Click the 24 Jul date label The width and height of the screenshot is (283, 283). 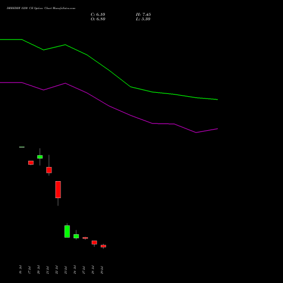click(75, 269)
